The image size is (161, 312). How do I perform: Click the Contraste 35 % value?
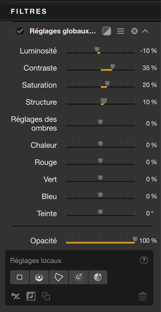[150, 68]
